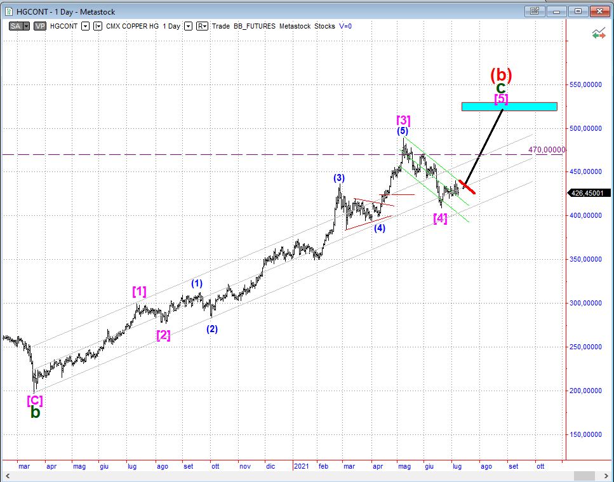The image size is (614, 482).
Task: Select the magenta [2] wave label
Action: pos(163,335)
